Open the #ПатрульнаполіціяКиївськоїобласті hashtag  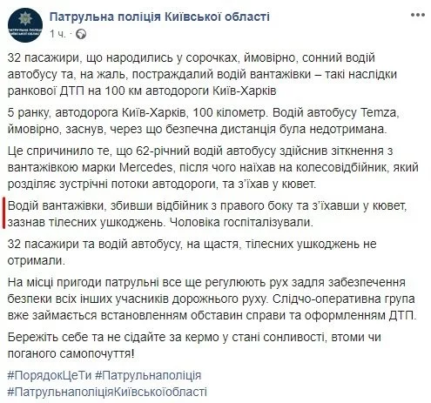[107, 392]
